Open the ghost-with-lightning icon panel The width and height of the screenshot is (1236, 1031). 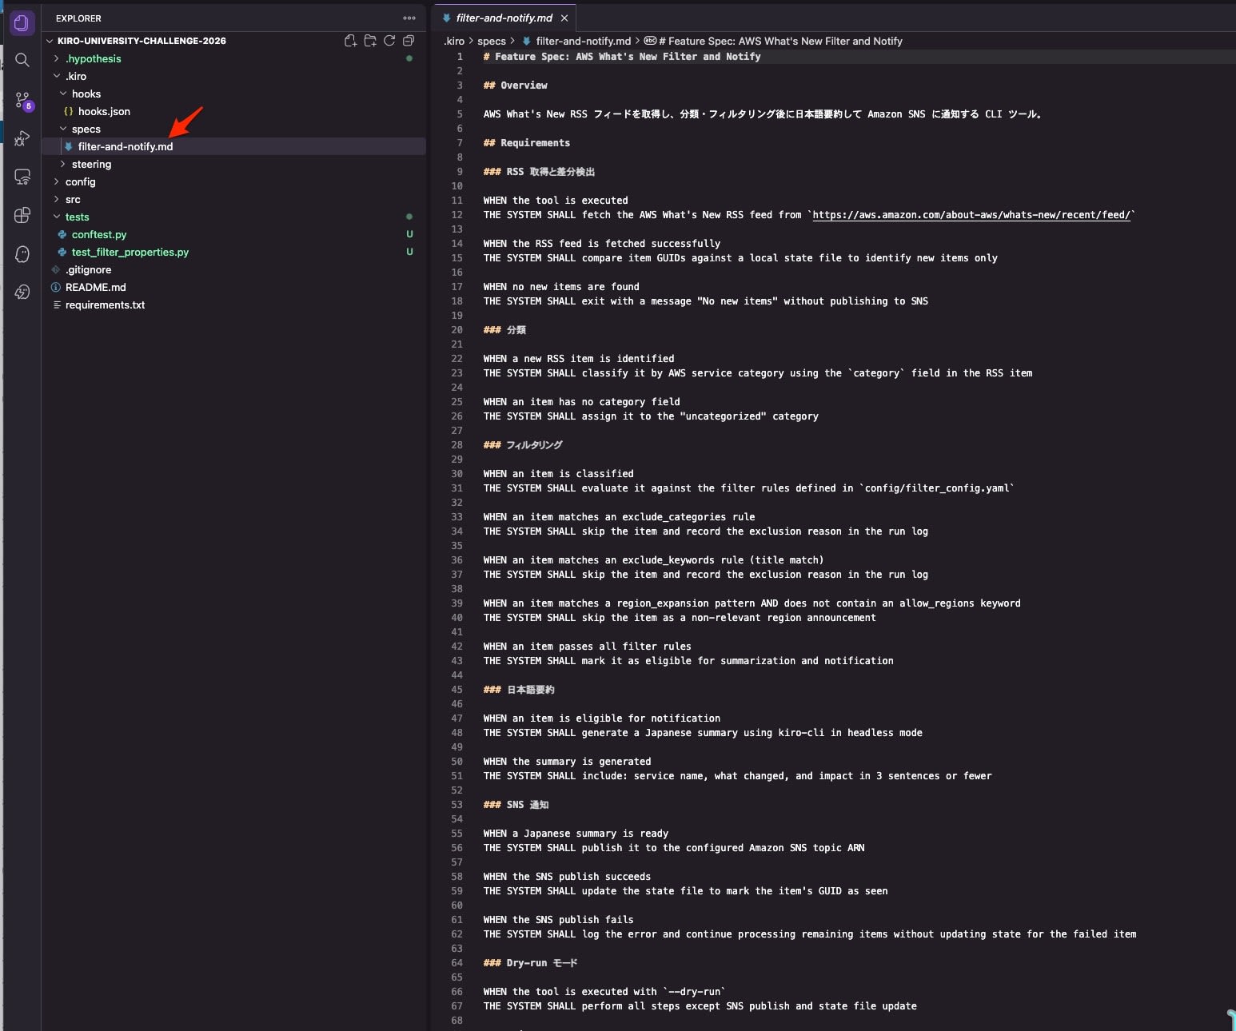click(22, 292)
